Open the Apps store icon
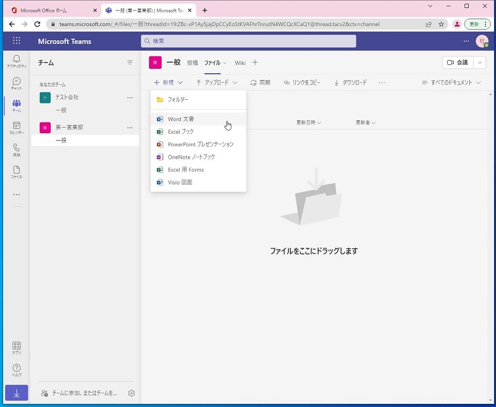 coord(17,348)
